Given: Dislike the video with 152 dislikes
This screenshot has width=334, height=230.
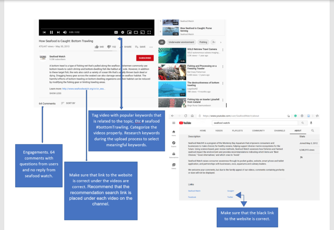Looking at the screenshot, I should click(109, 47).
